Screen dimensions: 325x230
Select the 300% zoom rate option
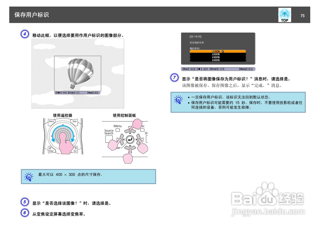pos(217,57)
